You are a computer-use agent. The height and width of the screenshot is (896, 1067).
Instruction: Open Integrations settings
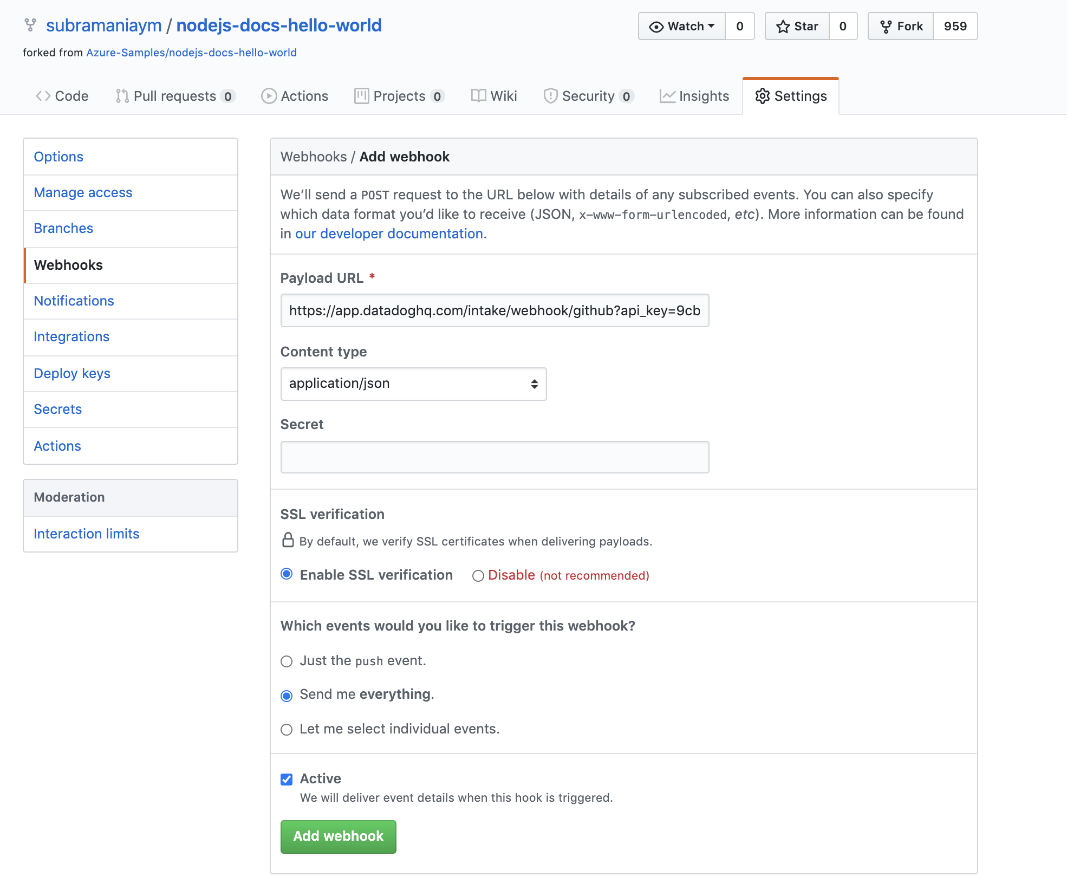click(x=131, y=337)
